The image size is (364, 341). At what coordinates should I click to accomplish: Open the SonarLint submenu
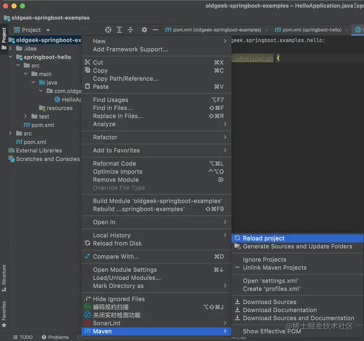coord(156,323)
